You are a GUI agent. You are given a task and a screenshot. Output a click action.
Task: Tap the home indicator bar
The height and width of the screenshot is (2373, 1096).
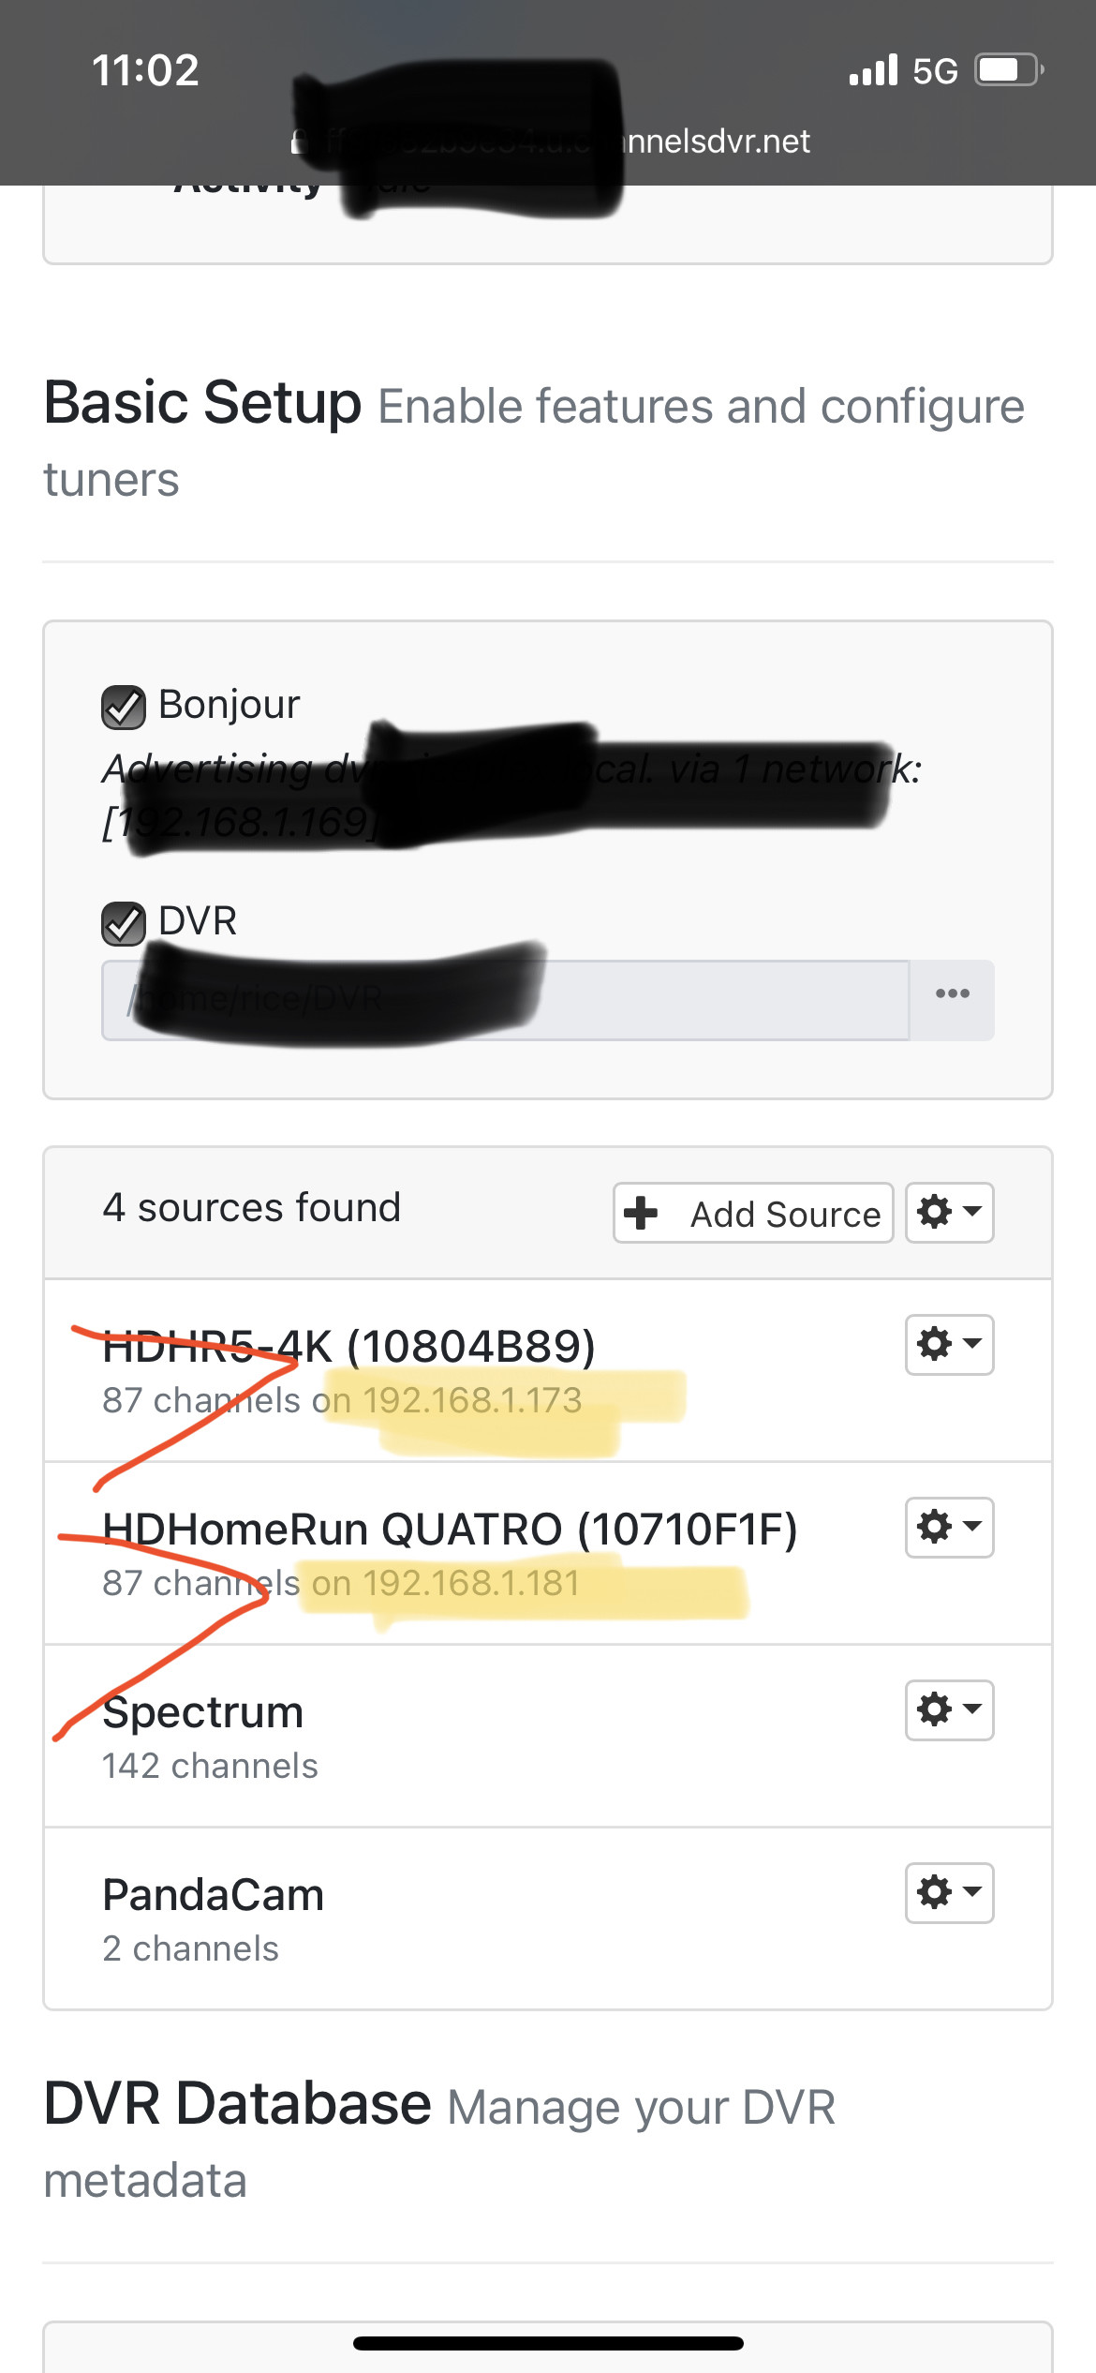pyautogui.click(x=548, y=2343)
